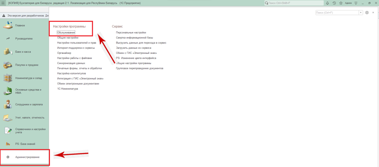Click the Номенклатура и склад icon
The width and height of the screenshot is (379, 167).
(x=8, y=78)
